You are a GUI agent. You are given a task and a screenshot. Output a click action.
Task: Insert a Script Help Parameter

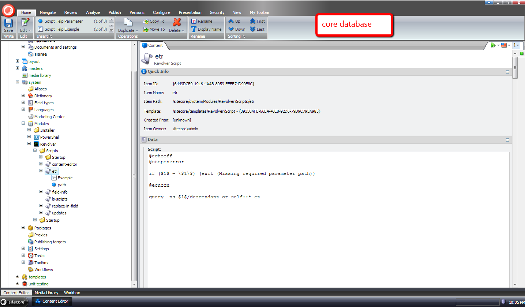tap(63, 21)
